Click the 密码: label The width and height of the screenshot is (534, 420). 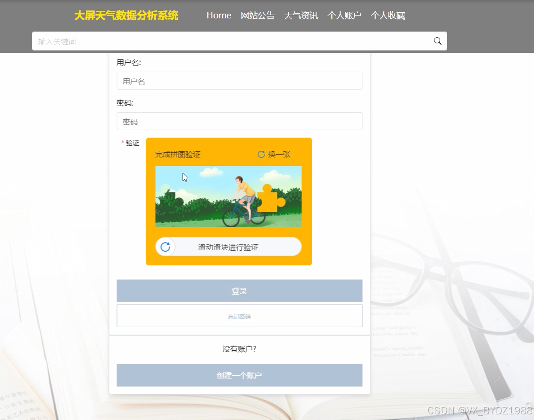[125, 103]
